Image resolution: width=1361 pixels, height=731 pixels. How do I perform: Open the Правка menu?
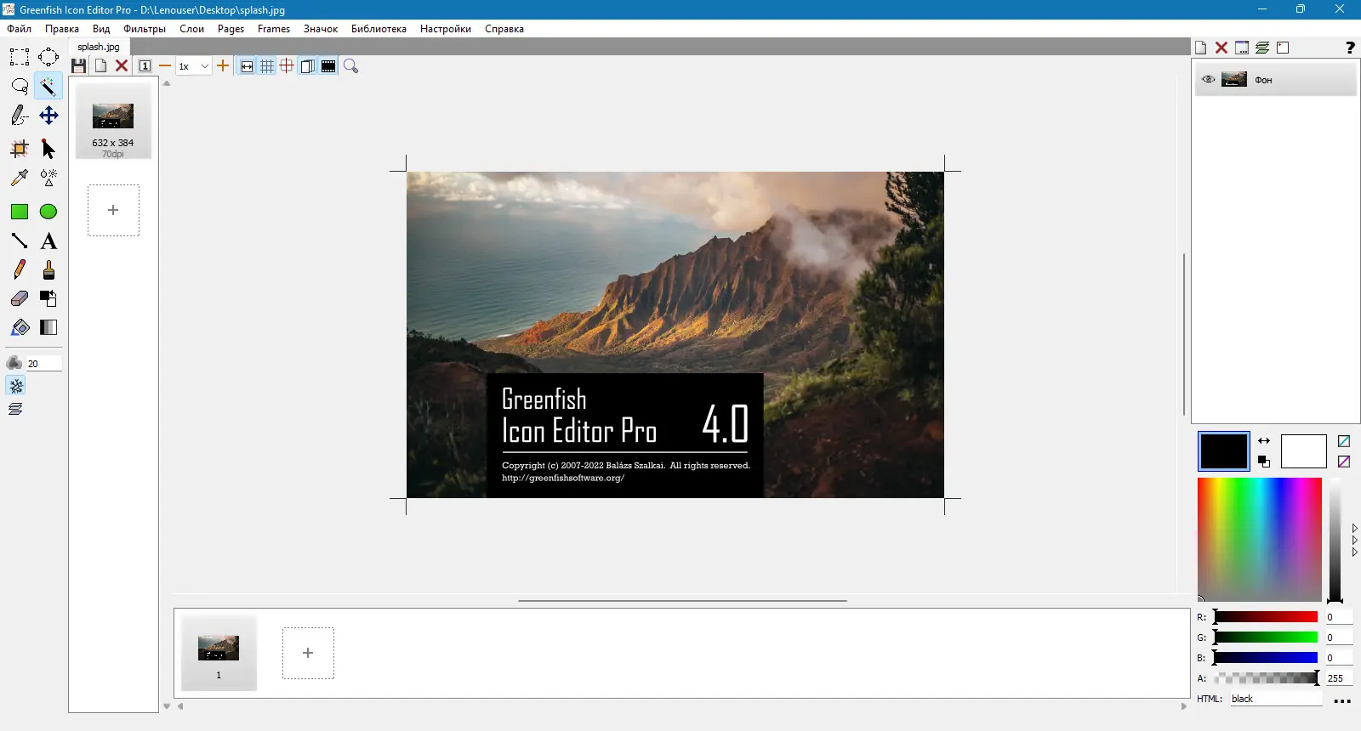pos(62,29)
